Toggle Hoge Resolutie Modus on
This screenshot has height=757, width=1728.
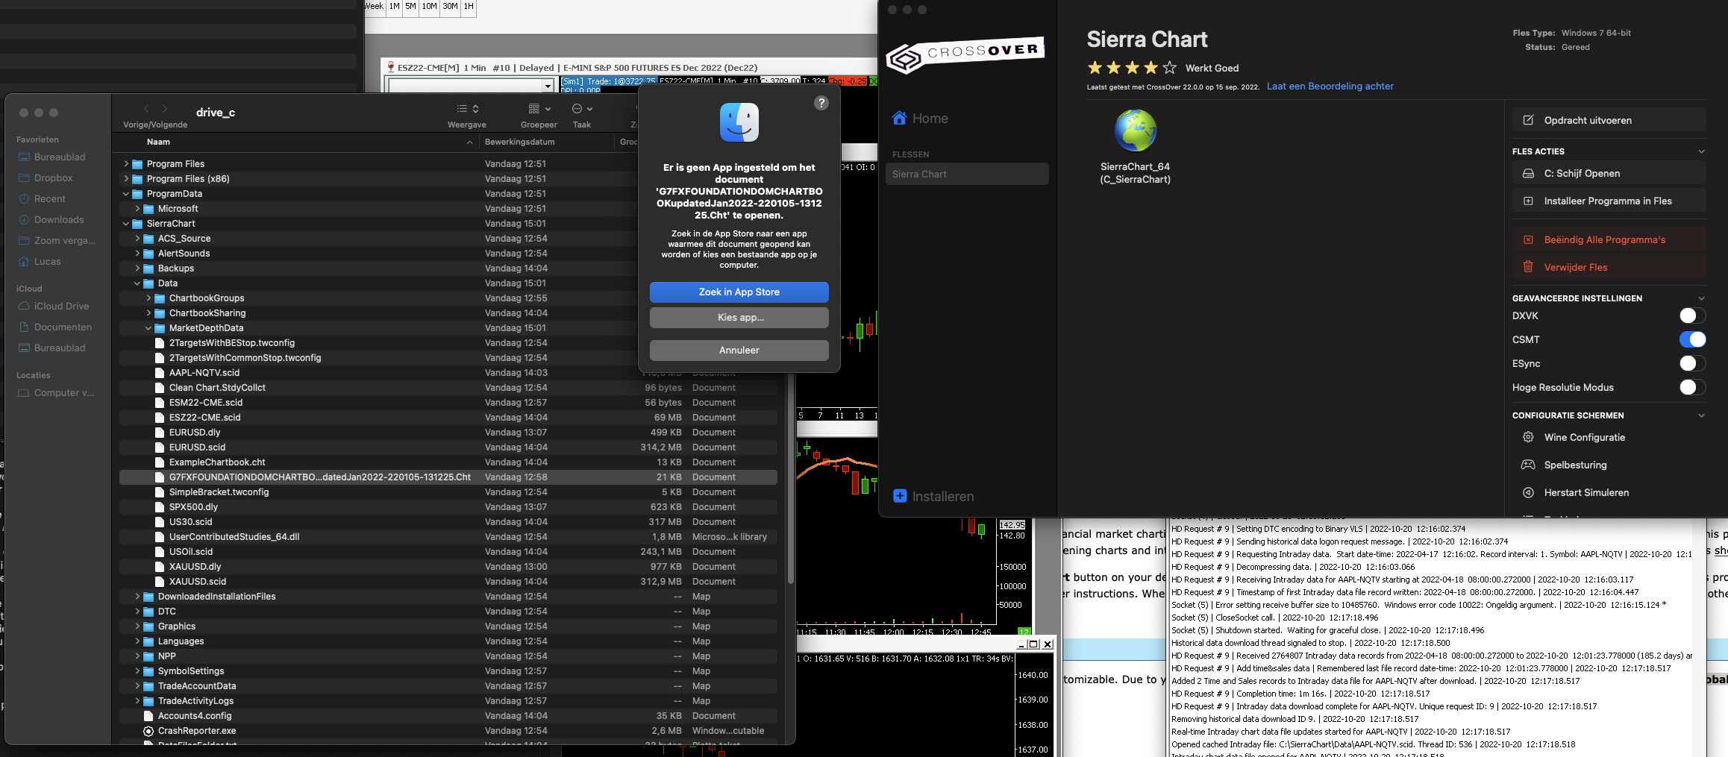pos(1692,387)
